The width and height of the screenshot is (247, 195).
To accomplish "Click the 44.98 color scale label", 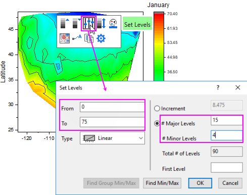I will point(172,57).
